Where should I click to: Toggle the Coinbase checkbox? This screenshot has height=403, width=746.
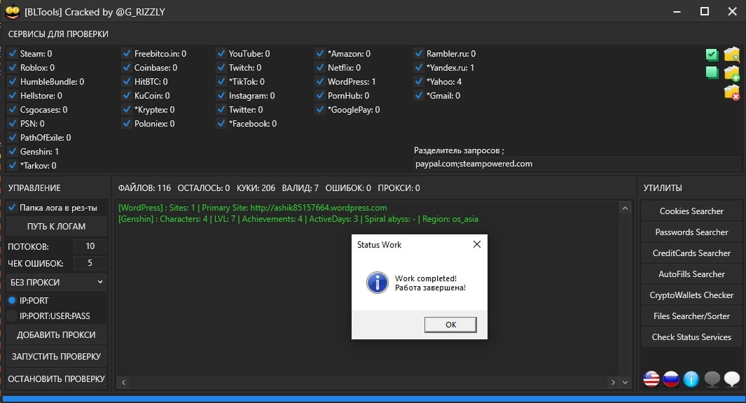click(x=127, y=67)
